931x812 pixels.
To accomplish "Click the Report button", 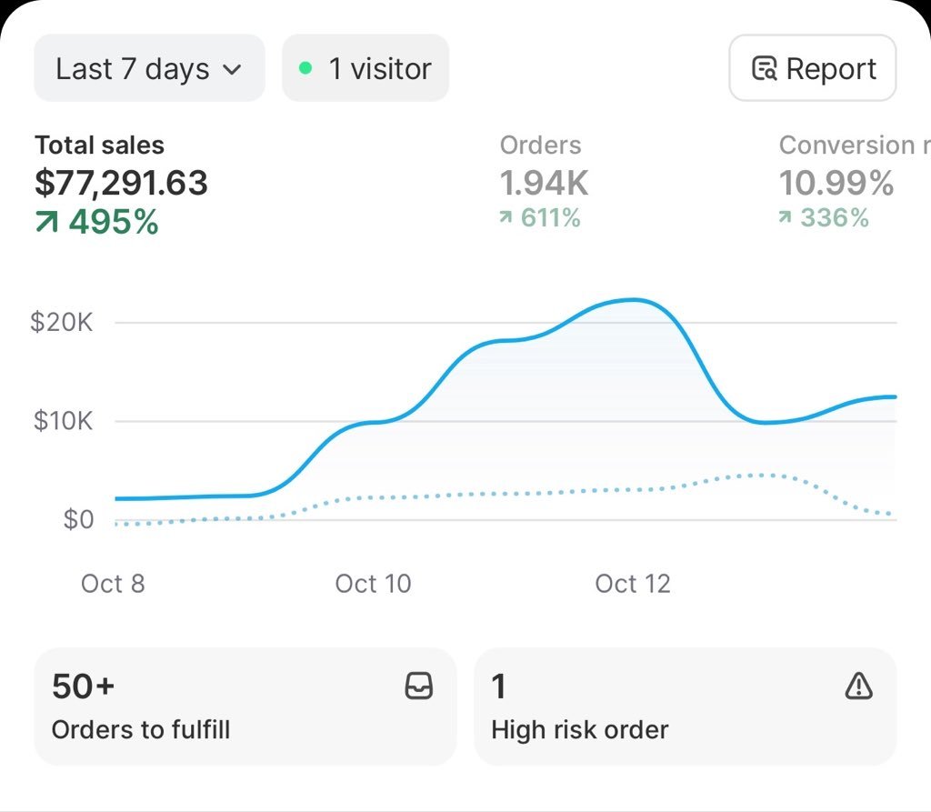I will point(812,69).
